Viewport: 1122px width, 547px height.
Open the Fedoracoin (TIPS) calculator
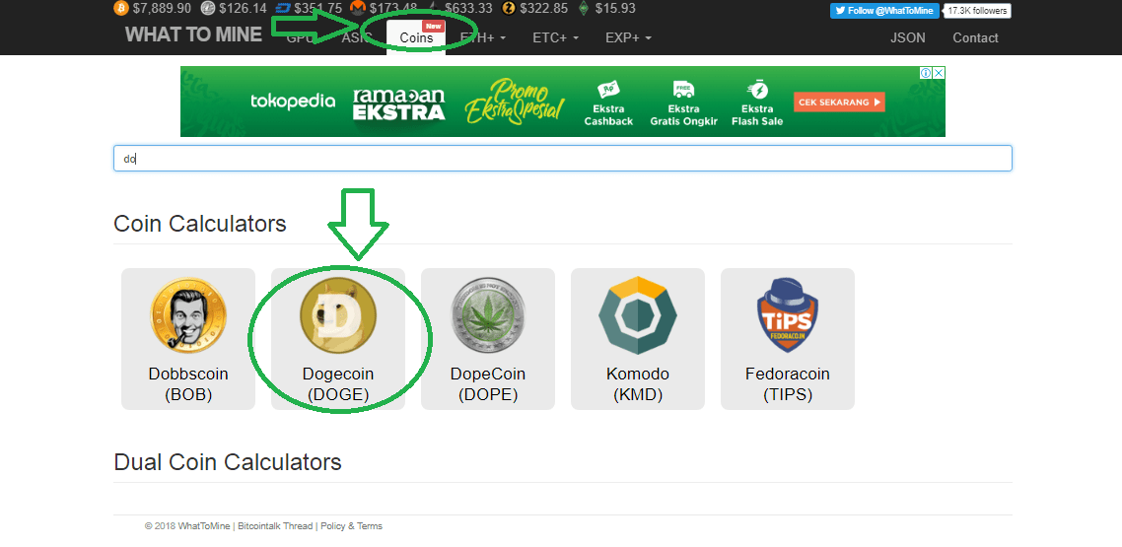(788, 339)
